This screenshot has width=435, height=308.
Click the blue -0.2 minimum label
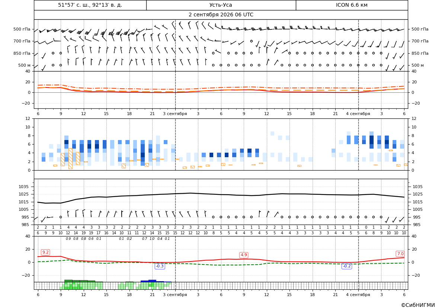pyautogui.click(x=347, y=266)
